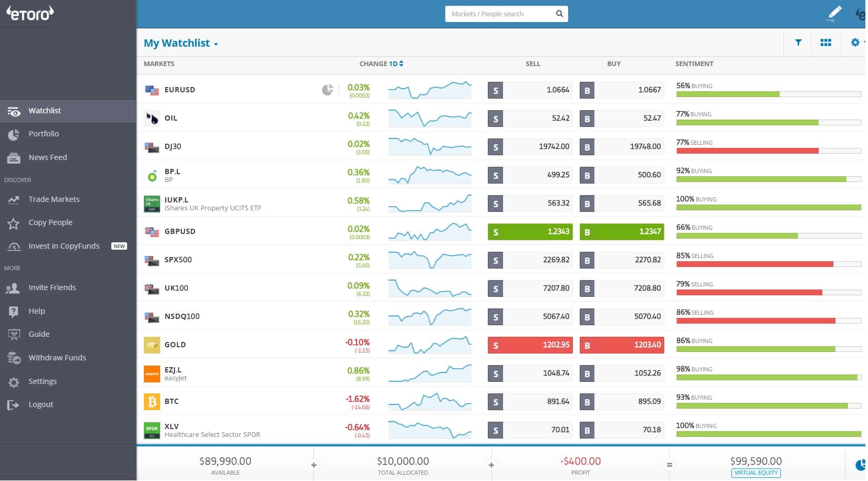Click the plus icon after Available
This screenshot has height=481, width=868.
point(313,465)
